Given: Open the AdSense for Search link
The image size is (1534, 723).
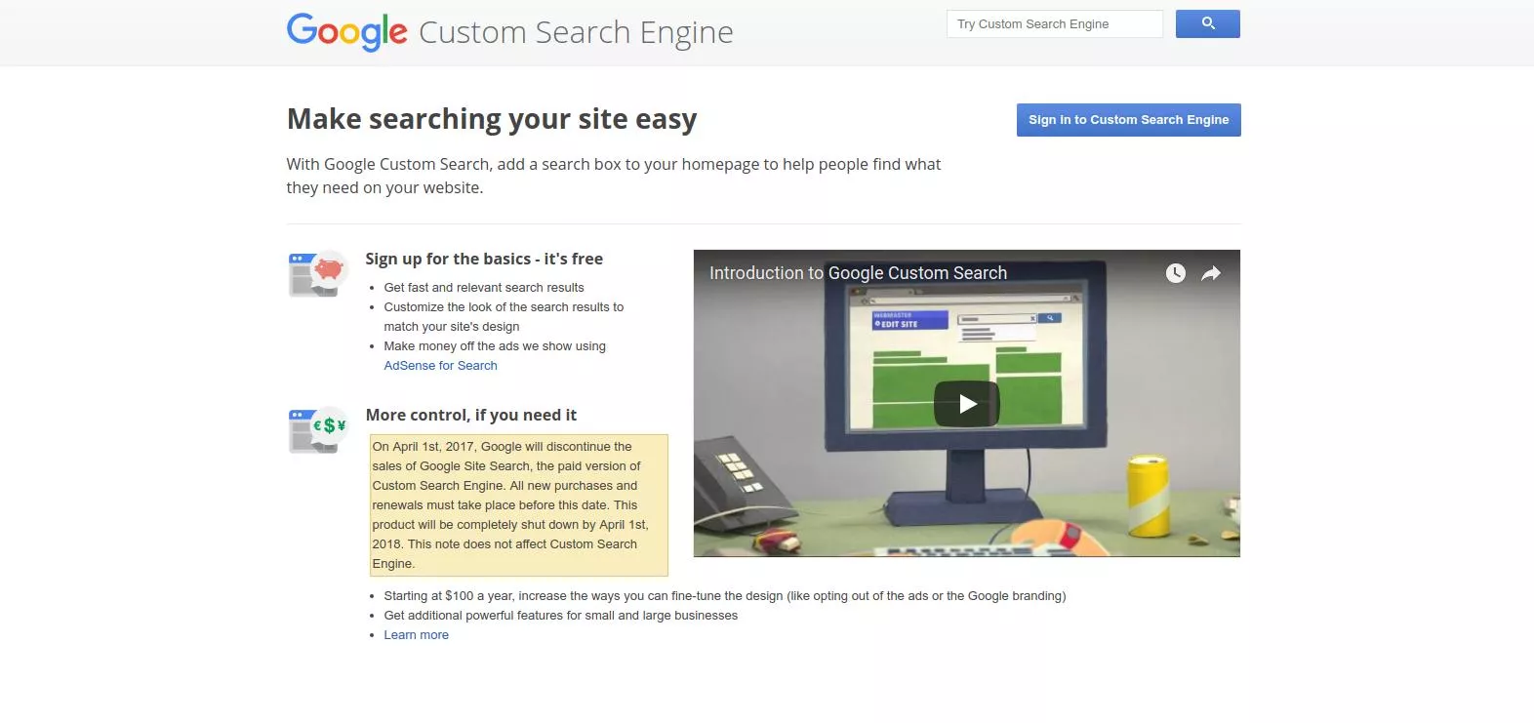Looking at the screenshot, I should pyautogui.click(x=440, y=366).
